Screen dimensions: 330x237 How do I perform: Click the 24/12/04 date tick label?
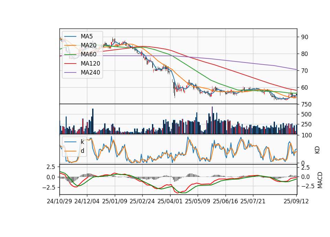coord(87,201)
